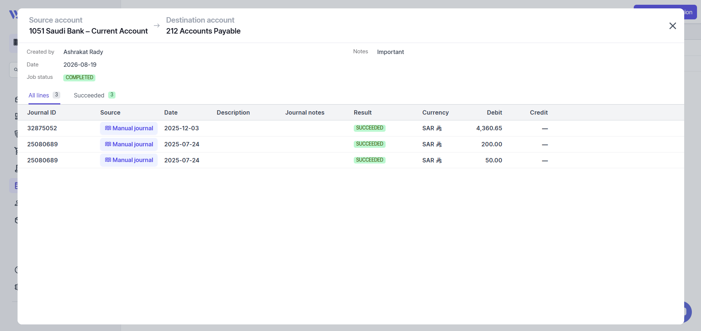701x331 pixels.
Task: Click the Debit column header
Action: (x=494, y=112)
